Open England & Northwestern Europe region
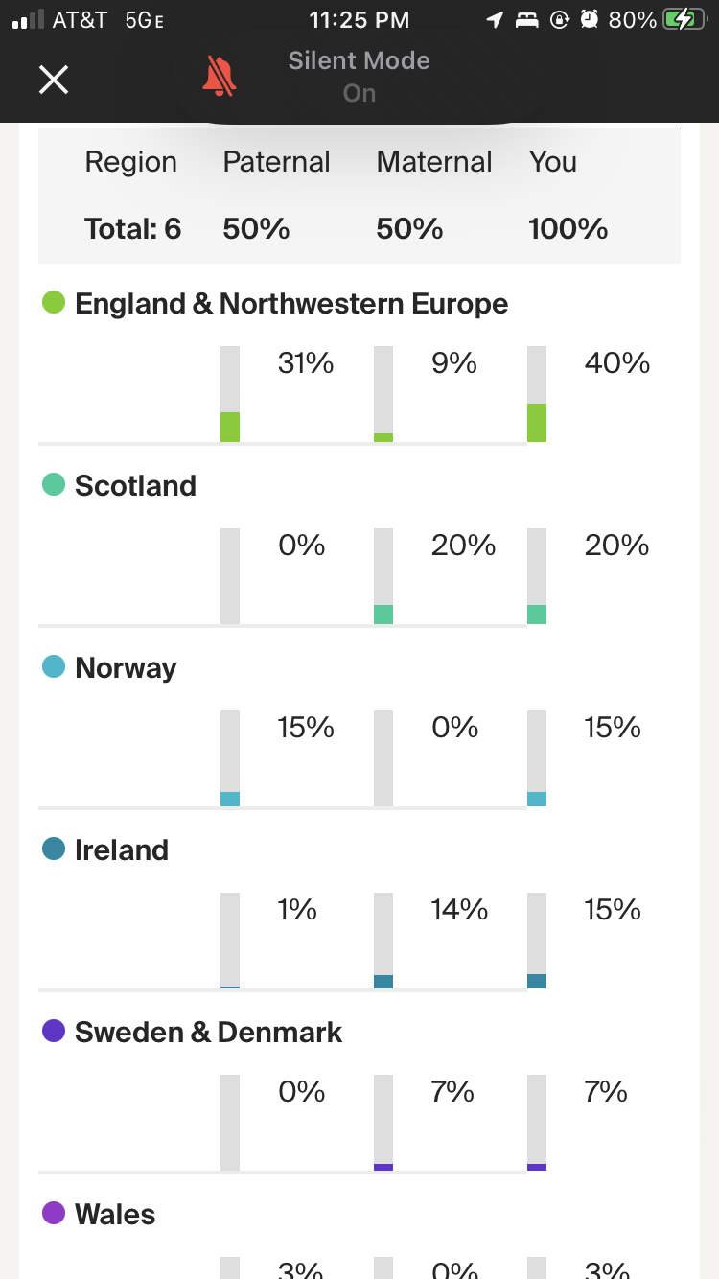The image size is (719, 1279). coord(291,304)
